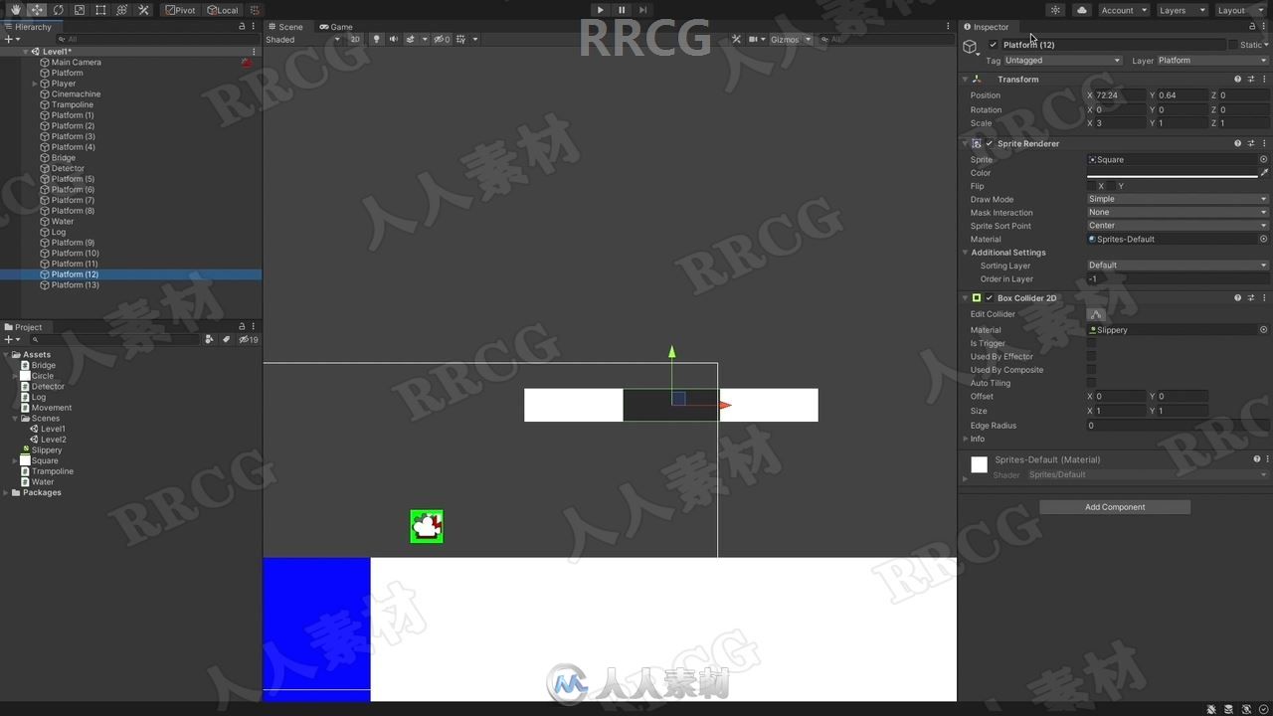Collapse Additional Settings foldout
This screenshot has height=716, width=1273.
click(x=965, y=253)
